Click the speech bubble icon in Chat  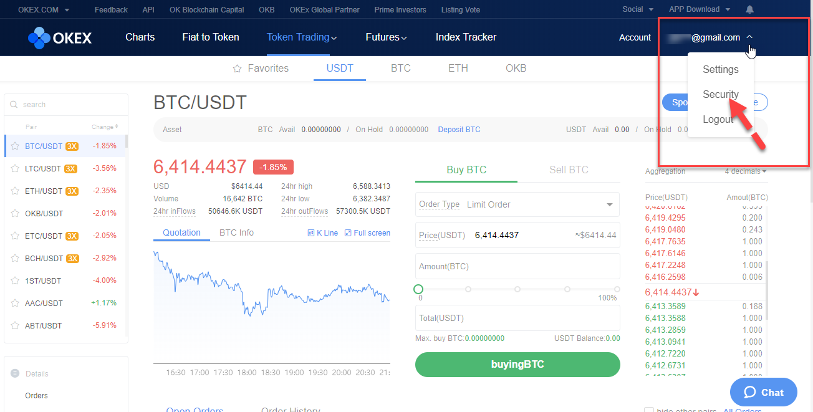click(750, 392)
